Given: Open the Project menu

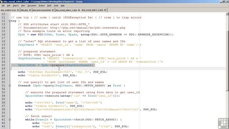Looking at the screenshot, I should click(x=42, y=6).
